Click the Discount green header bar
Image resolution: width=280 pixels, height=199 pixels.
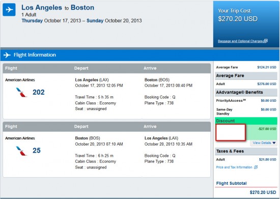click(246, 121)
